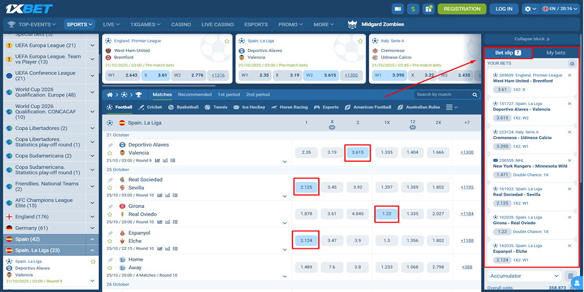Click the LOG IN button
The image size is (584, 292).
[x=504, y=9]
